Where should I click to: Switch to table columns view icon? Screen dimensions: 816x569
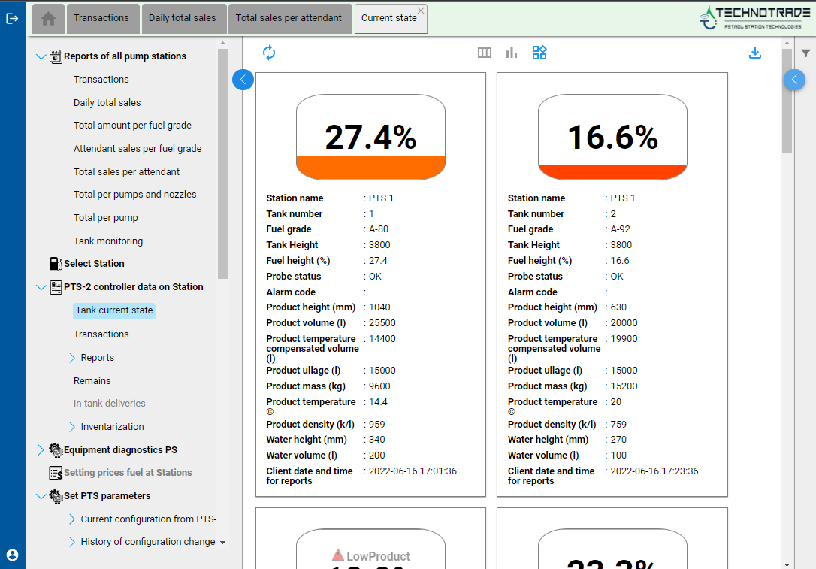485,53
